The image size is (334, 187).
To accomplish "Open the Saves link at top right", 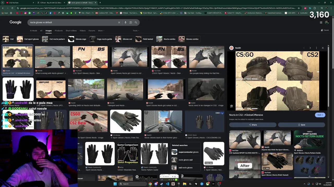I will [325, 30].
